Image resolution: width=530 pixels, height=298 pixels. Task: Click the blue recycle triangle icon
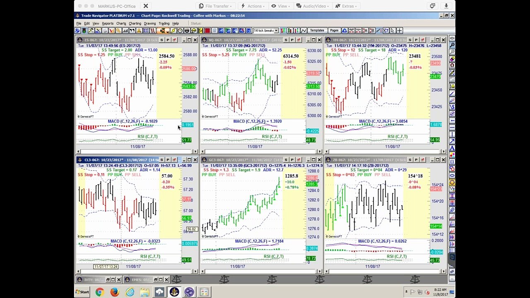click(345, 30)
